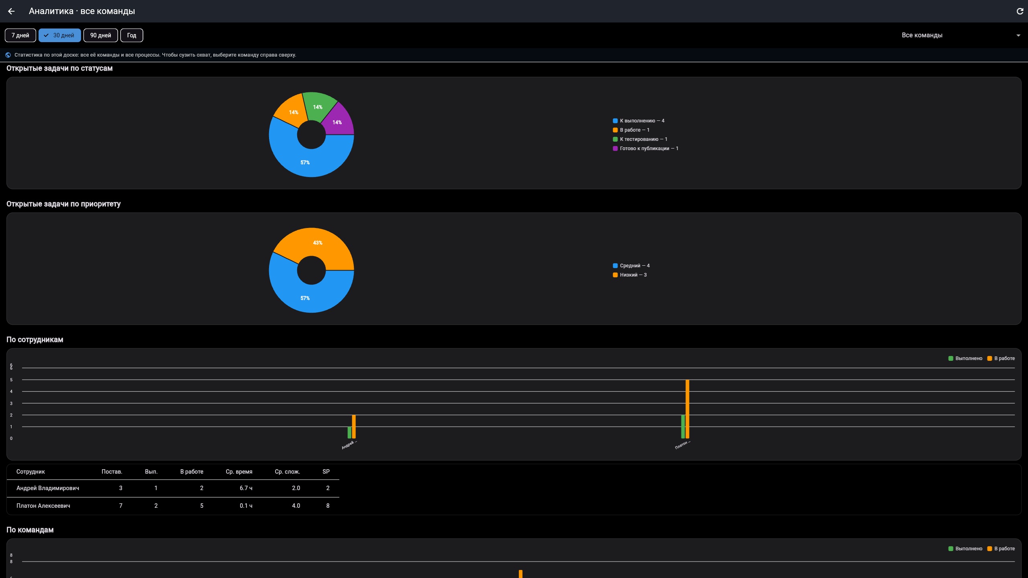Viewport: 1028px width, 578px height.
Task: Toggle В работе legend in По командам chart
Action: pos(1001,549)
